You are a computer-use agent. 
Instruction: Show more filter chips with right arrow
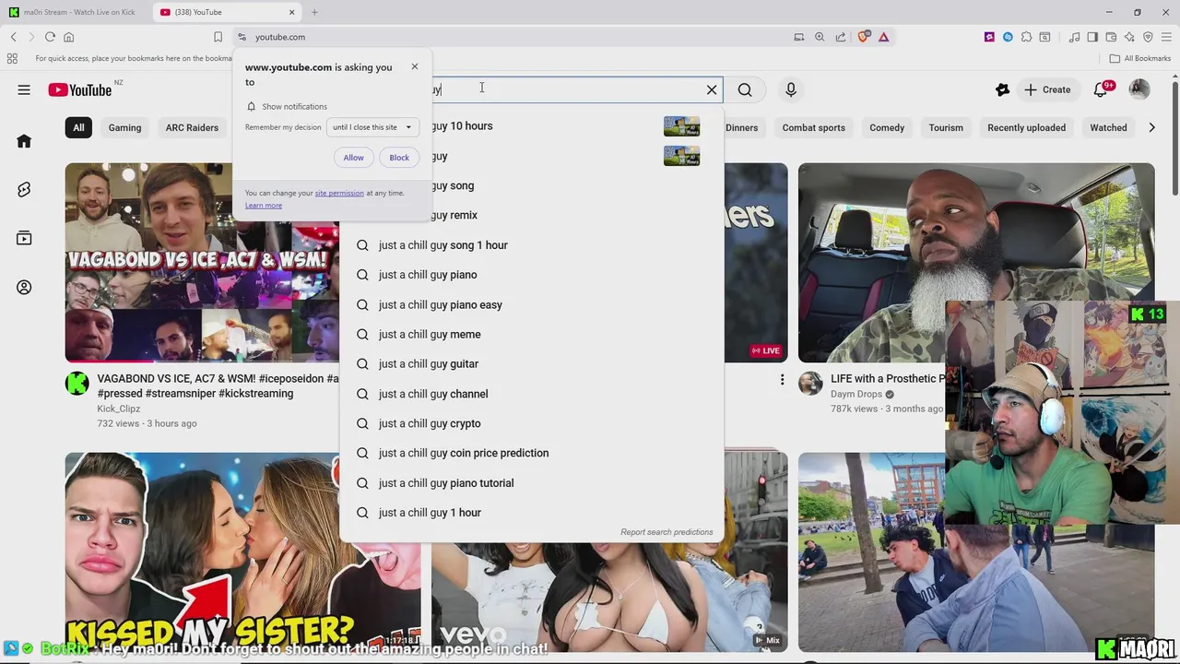(1151, 127)
